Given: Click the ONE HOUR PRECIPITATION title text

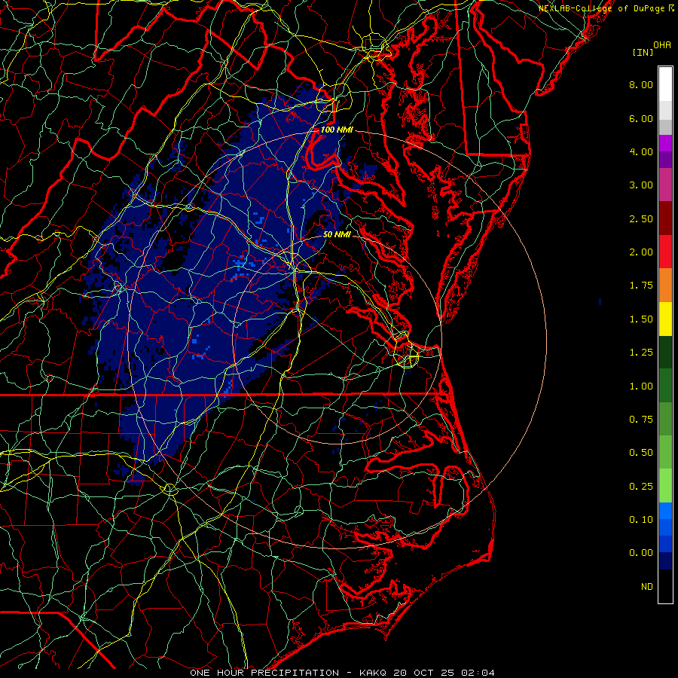Looking at the screenshot, I should (x=264, y=673).
